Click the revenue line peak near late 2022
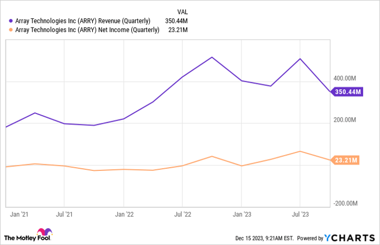This screenshot has width=380, height=245. pyautogui.click(x=212, y=57)
